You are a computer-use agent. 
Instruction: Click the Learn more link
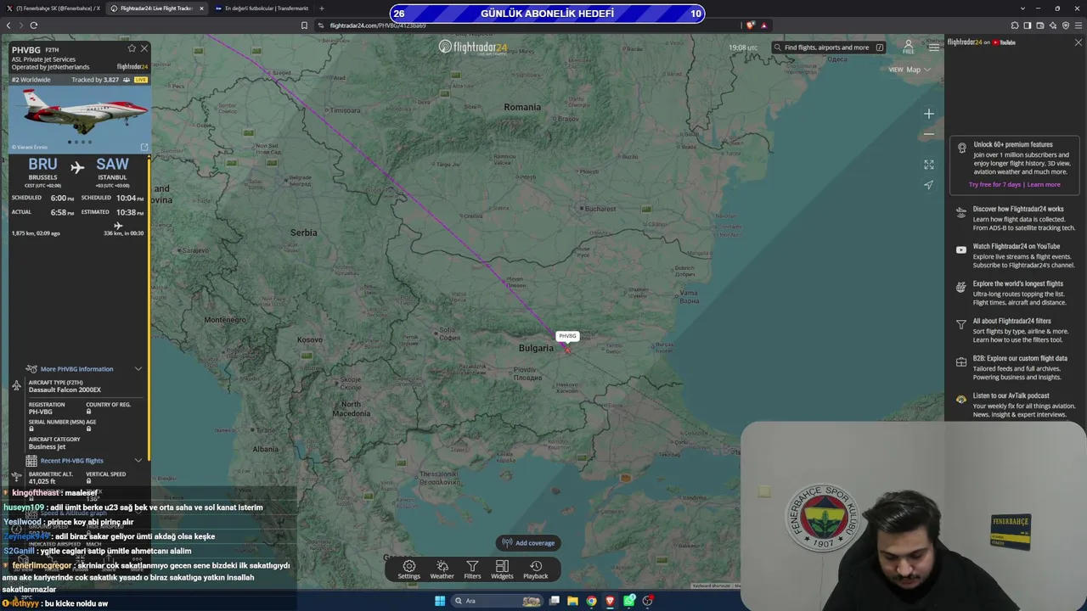(1044, 184)
